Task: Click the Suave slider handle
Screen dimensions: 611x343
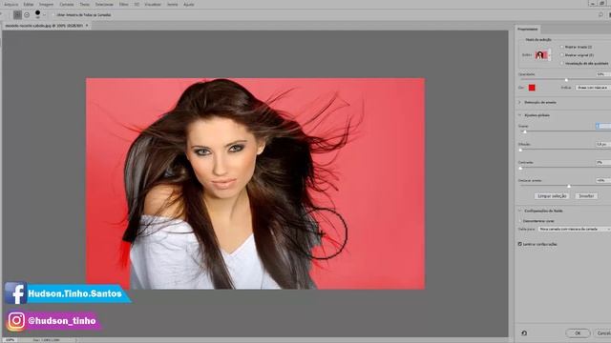Action: [x=525, y=131]
